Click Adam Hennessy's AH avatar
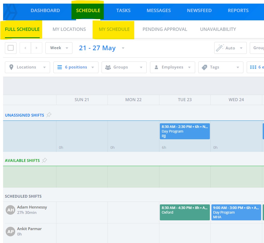Screen dimensions: 264x243 click(x=10, y=210)
